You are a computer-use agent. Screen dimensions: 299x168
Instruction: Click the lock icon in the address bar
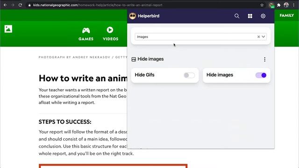click(29, 5)
